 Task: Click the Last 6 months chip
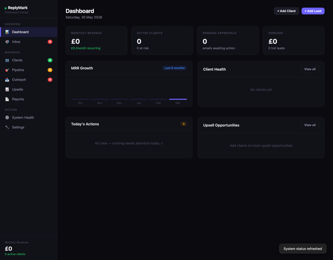coord(174,68)
